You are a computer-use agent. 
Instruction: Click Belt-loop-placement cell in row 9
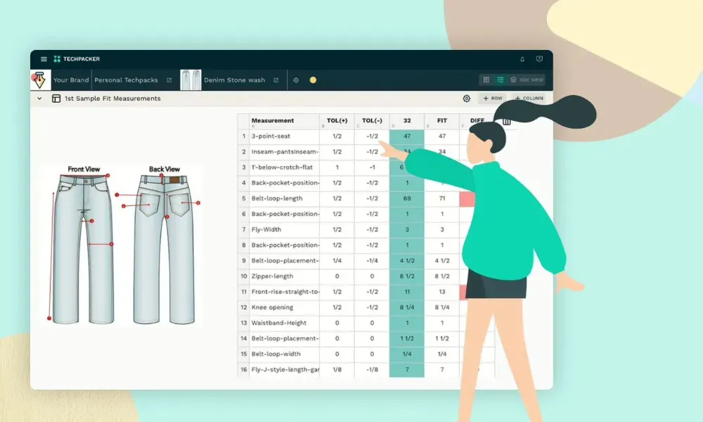284,260
